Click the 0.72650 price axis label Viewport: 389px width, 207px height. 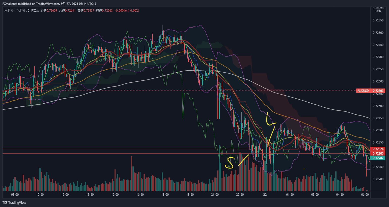click(x=378, y=69)
